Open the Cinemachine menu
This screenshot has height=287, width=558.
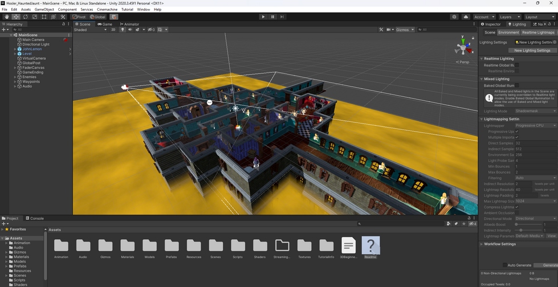[108, 10]
